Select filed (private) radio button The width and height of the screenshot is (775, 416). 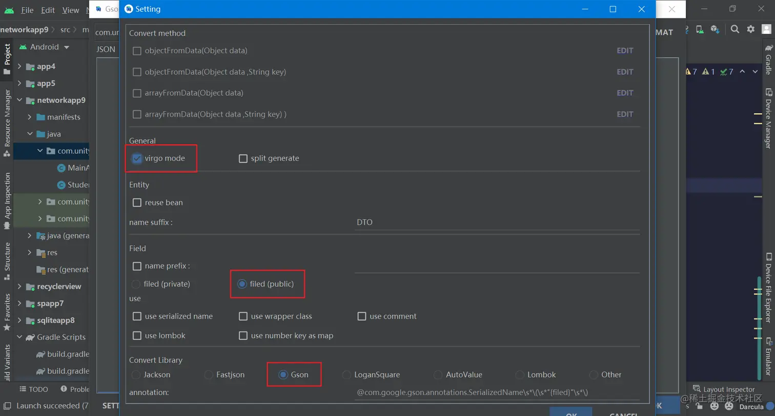click(x=136, y=284)
